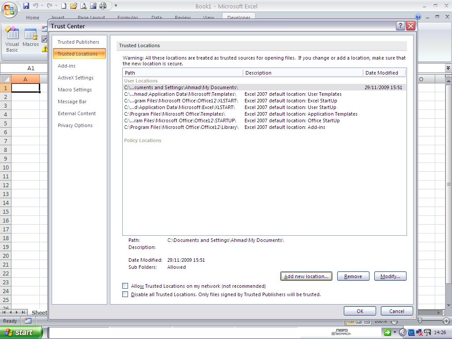Image resolution: width=452 pixels, height=339 pixels.
Task: Enable Allow Trusted Locations on my network
Action: pyautogui.click(x=125, y=286)
